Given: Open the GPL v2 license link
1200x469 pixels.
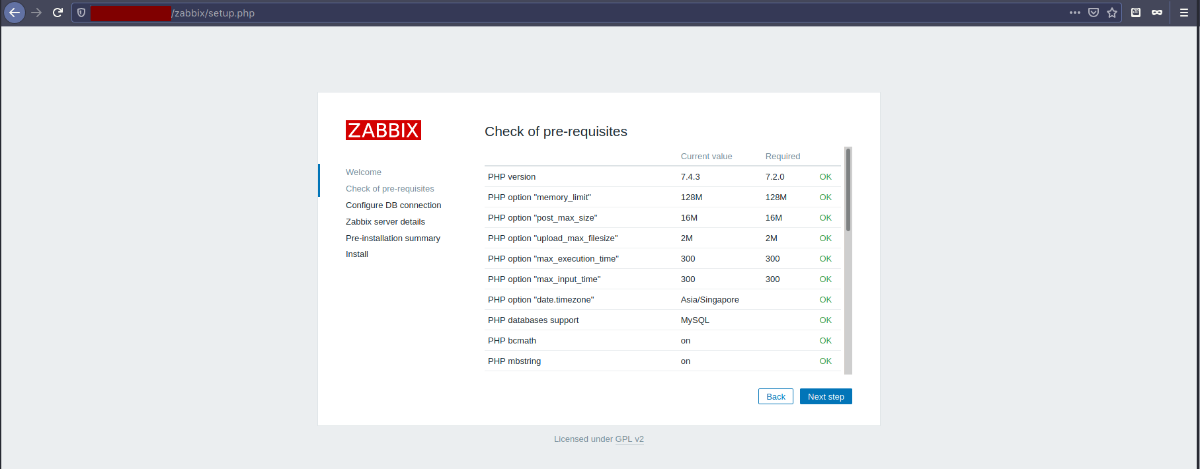Looking at the screenshot, I should [x=629, y=439].
